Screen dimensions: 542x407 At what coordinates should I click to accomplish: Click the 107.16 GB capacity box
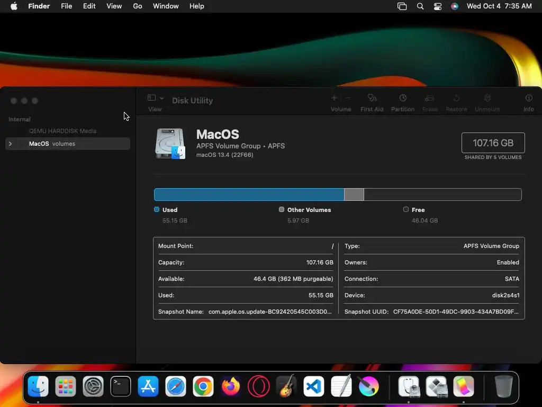point(493,143)
